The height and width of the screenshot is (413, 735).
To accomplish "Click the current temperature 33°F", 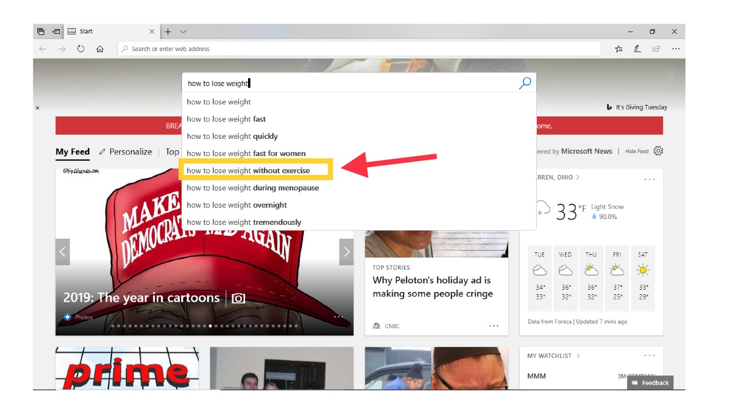I will (571, 212).
